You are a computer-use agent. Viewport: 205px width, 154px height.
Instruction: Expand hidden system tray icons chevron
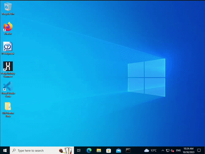point(162,150)
